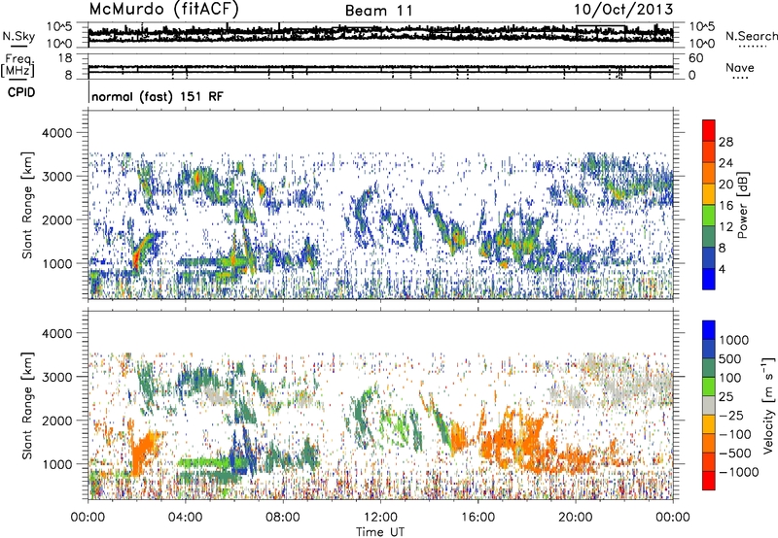Click the '16' tick on Power colorbar
778x538 pixels.
click(725, 206)
